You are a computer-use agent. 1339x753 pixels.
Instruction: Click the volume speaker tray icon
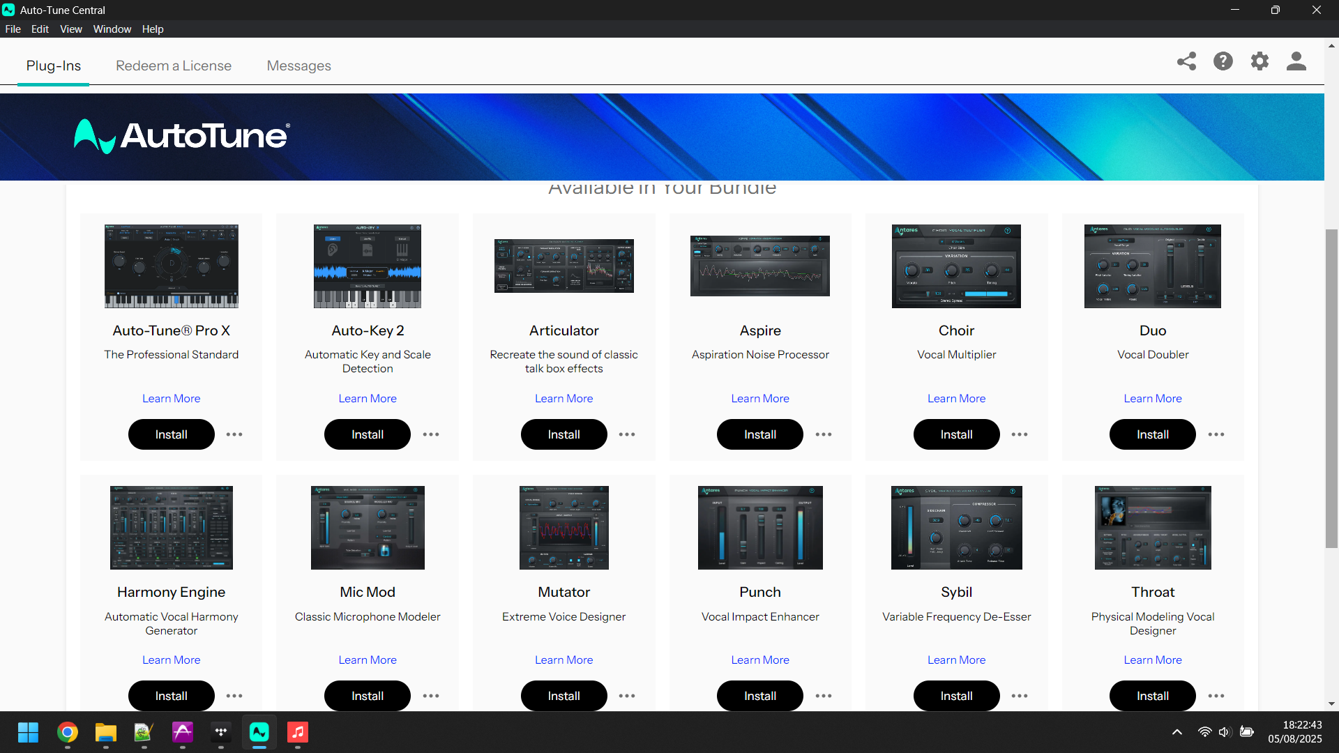[x=1225, y=732]
